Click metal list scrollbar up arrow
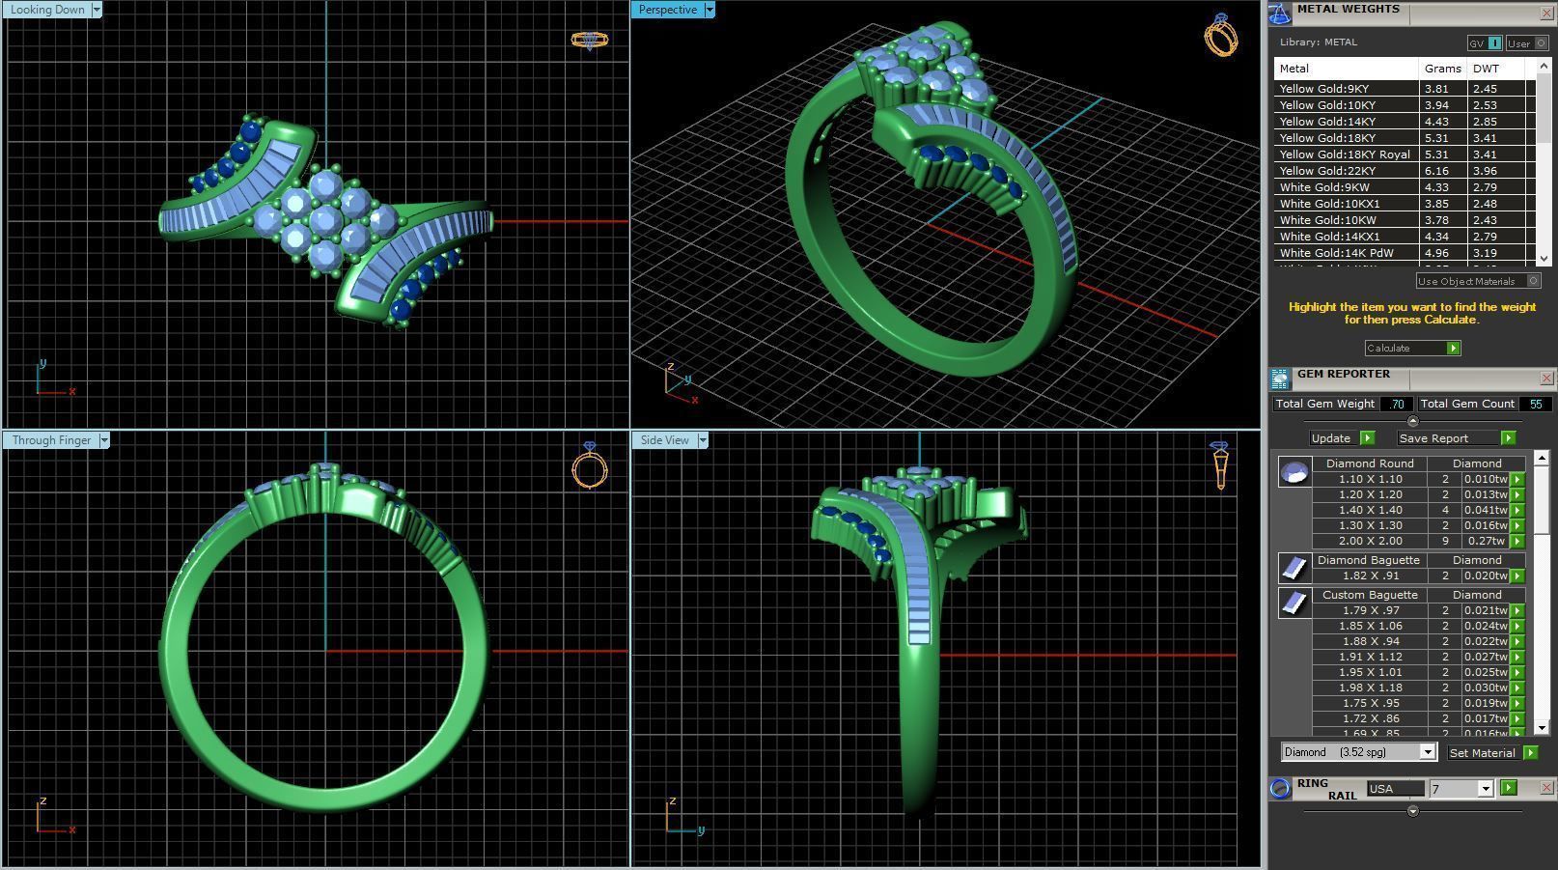The image size is (1558, 870). pyautogui.click(x=1543, y=66)
